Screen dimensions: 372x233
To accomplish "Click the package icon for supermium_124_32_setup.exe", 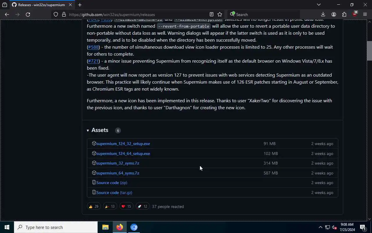I will pos(94,143).
